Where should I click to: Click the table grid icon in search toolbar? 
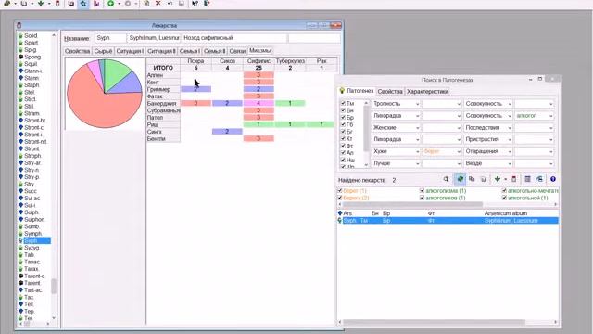tap(527, 179)
